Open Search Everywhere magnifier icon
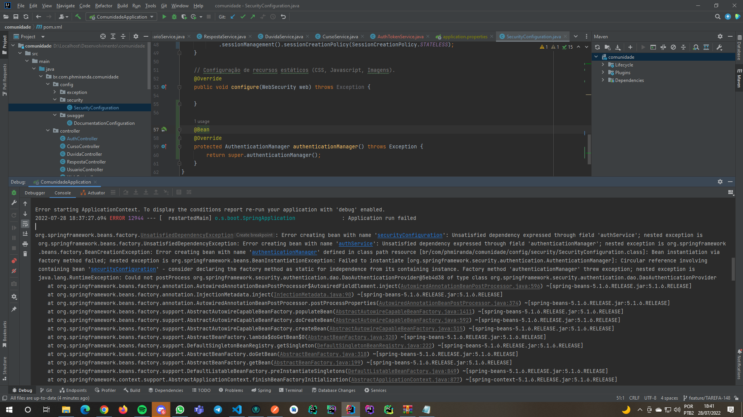Image resolution: width=743 pixels, height=417 pixels. pyautogui.click(x=717, y=17)
